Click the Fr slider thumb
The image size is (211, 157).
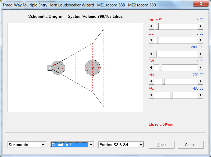155,54
